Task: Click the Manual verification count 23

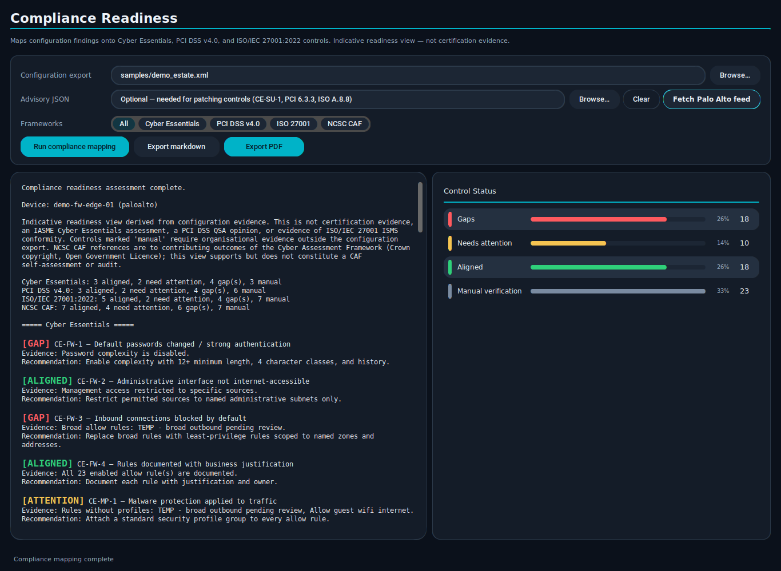Action: click(x=744, y=291)
